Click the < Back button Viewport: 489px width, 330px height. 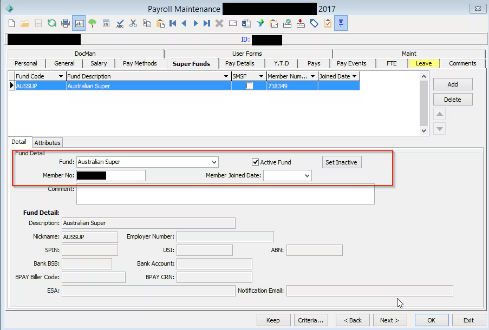353,320
